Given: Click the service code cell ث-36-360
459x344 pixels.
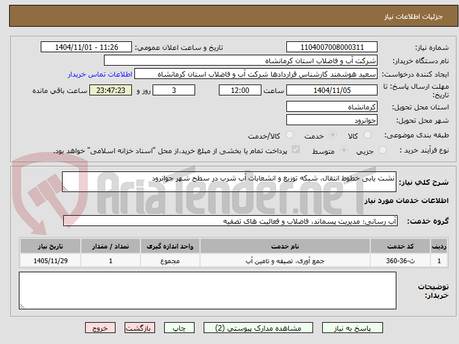Looking at the screenshot, I should pos(400,261).
